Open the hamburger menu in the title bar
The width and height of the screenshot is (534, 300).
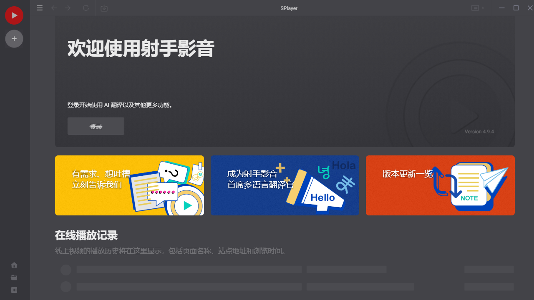pos(40,8)
